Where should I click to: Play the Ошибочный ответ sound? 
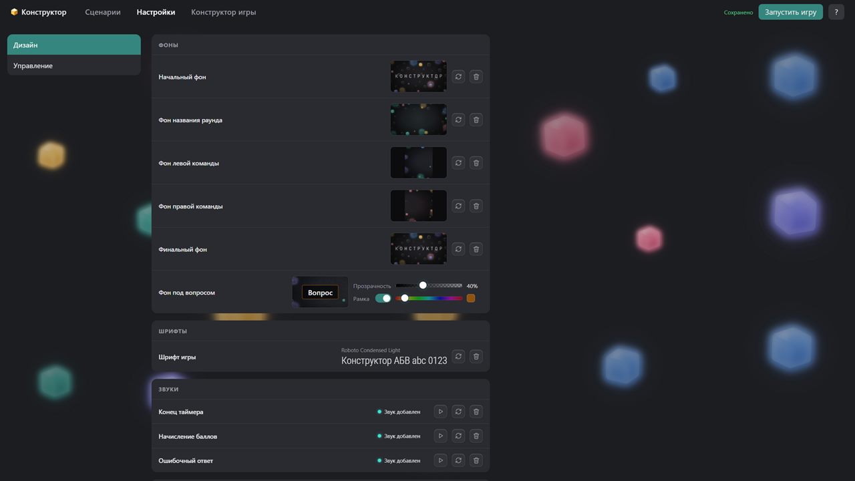[440, 460]
